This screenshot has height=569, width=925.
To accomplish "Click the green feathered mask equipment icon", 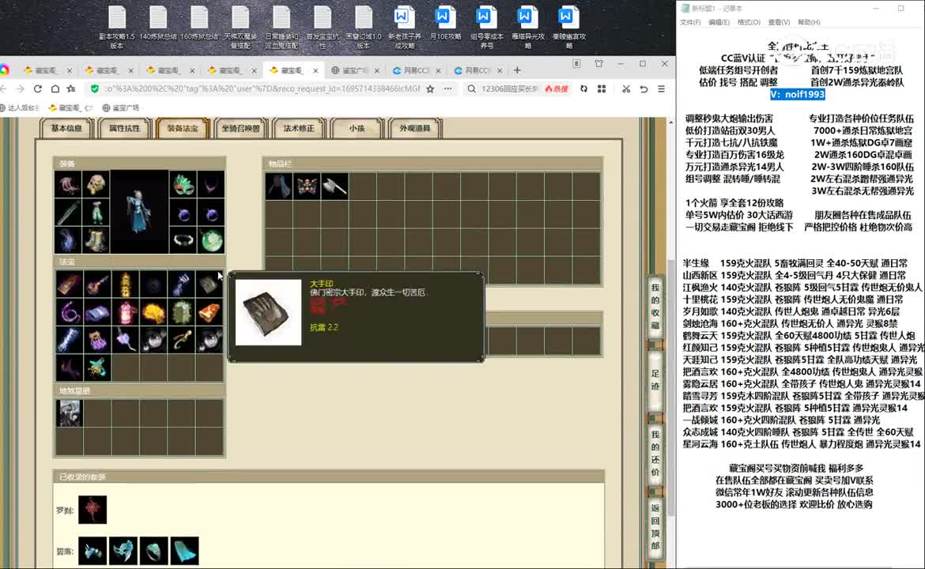I will [183, 185].
